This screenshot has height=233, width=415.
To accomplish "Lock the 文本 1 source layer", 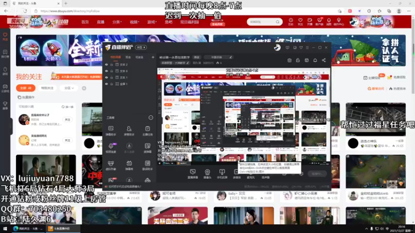I will [112, 77].
